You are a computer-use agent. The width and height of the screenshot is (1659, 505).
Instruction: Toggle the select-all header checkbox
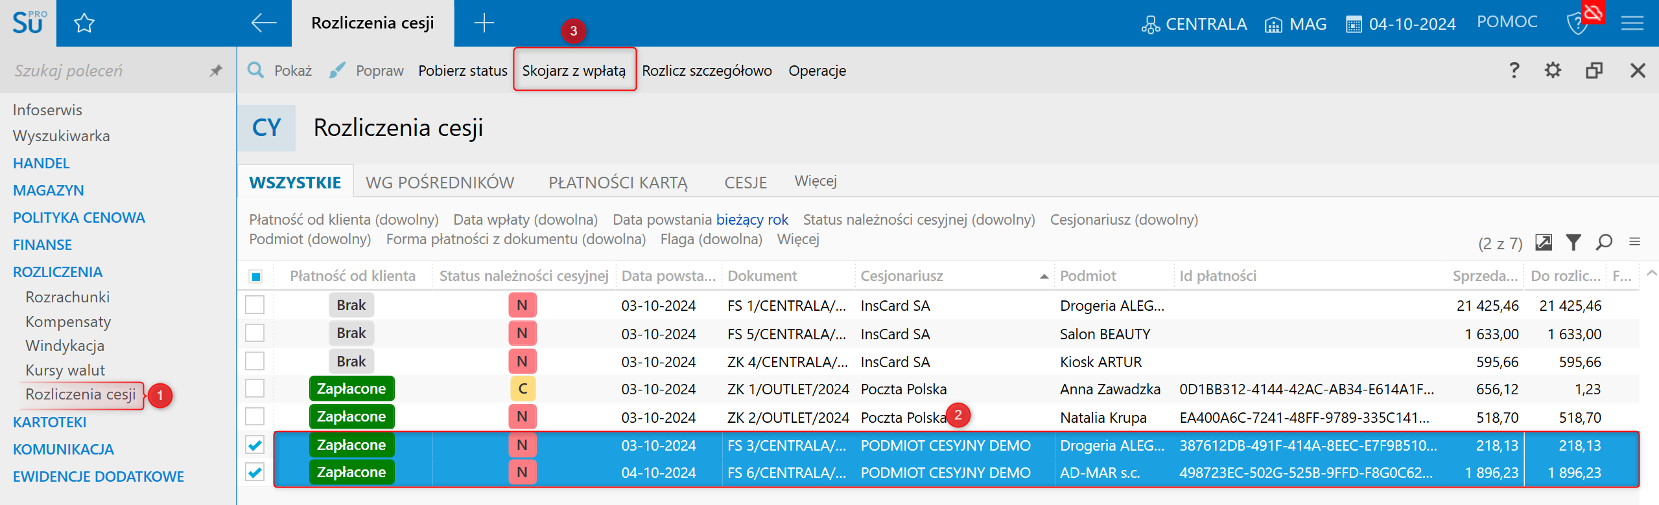click(255, 276)
